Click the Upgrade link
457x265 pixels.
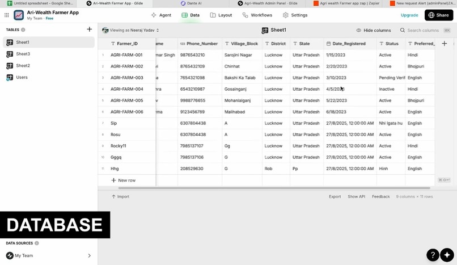409,15
